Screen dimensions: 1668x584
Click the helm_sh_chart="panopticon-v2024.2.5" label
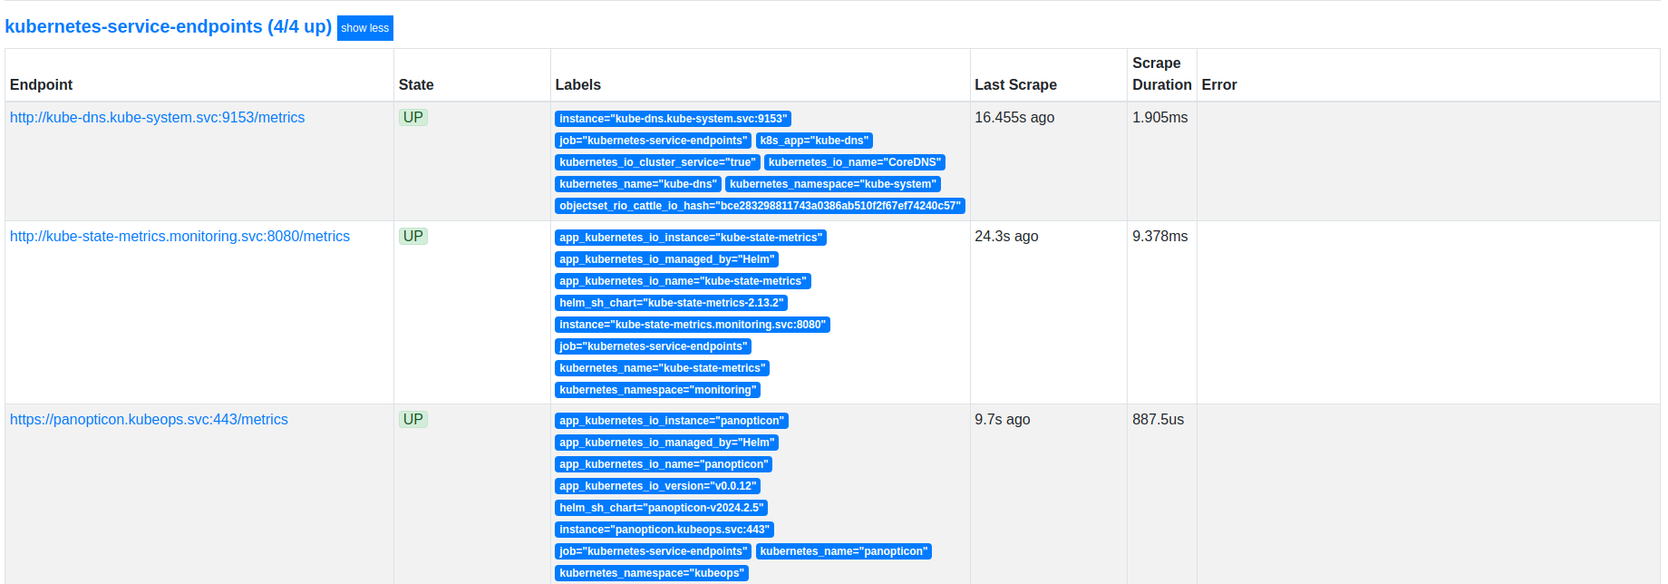661,508
